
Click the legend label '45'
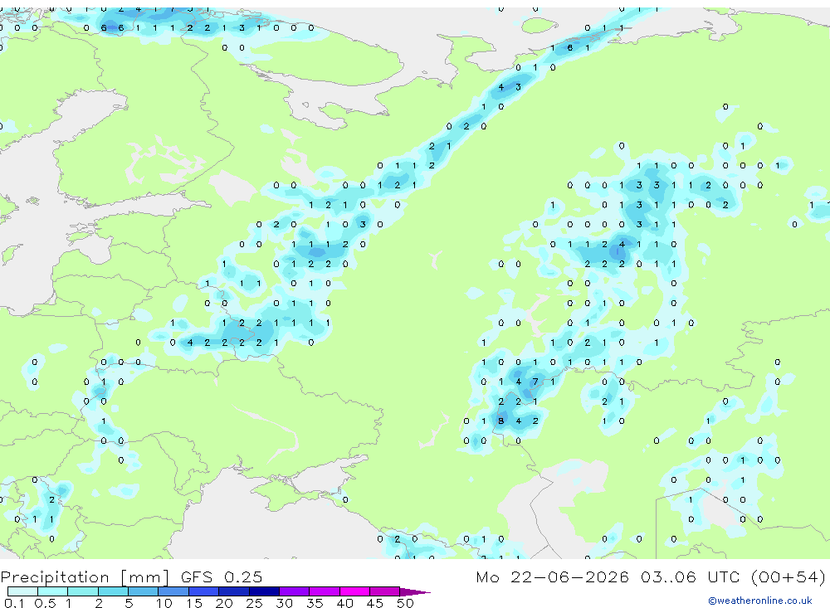(375, 603)
